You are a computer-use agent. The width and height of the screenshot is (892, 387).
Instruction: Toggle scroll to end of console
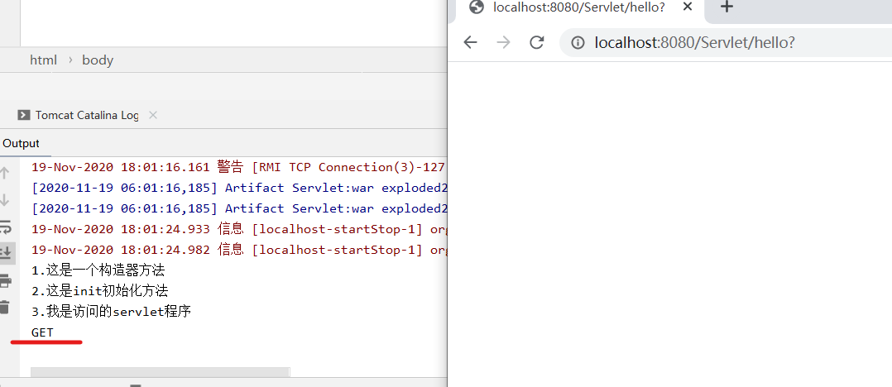point(6,251)
